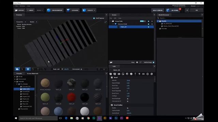Click the circle view icon in preview toolbar
Screen dimensions: 218x122
(x=99, y=69)
